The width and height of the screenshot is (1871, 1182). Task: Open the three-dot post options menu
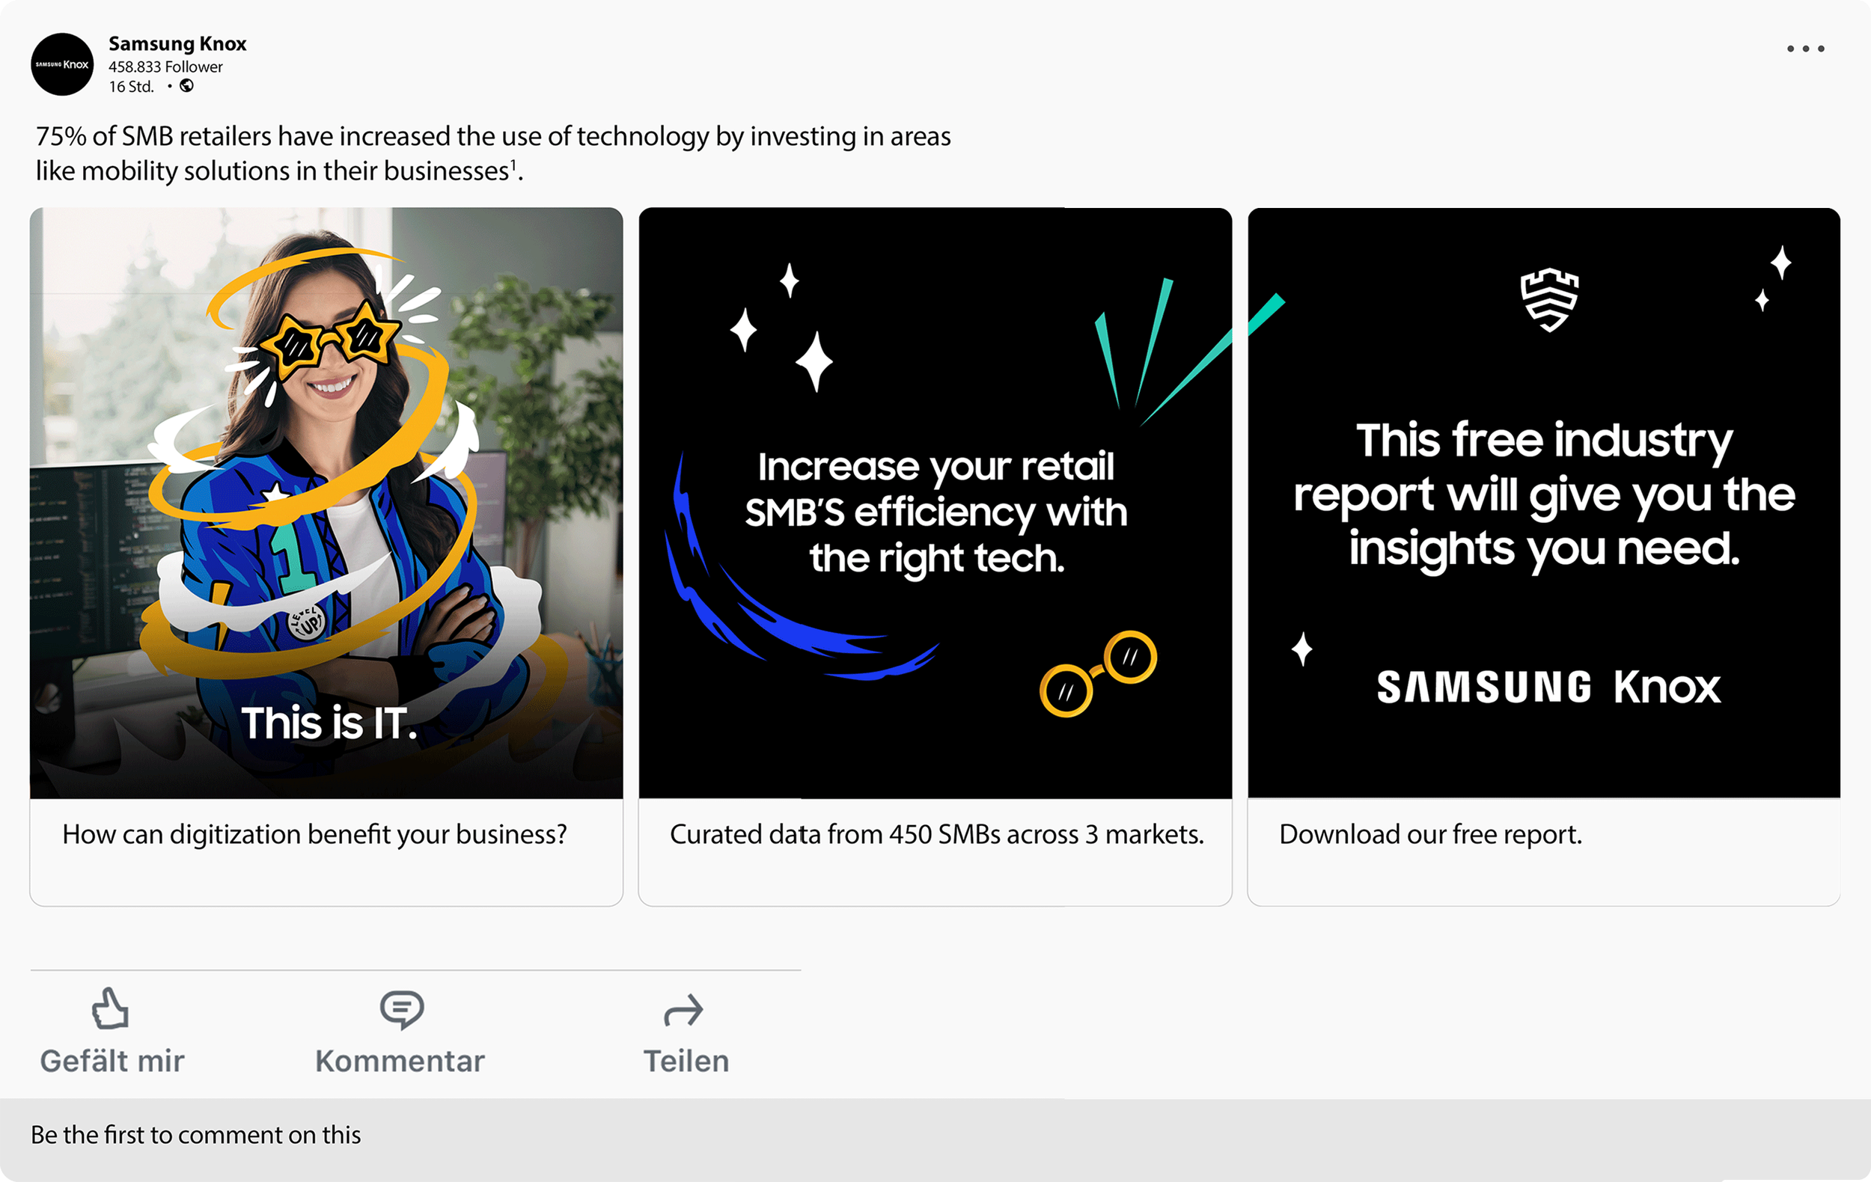point(1806,49)
